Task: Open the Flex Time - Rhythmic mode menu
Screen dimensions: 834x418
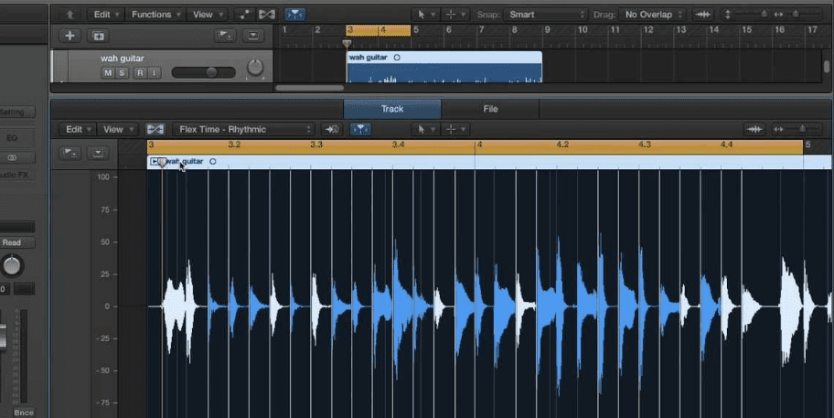Action: 242,129
